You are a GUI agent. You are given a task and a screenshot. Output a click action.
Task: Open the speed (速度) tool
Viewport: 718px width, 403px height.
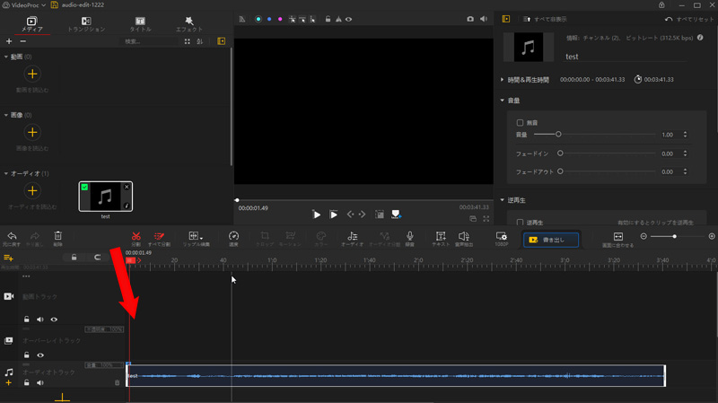(233, 236)
